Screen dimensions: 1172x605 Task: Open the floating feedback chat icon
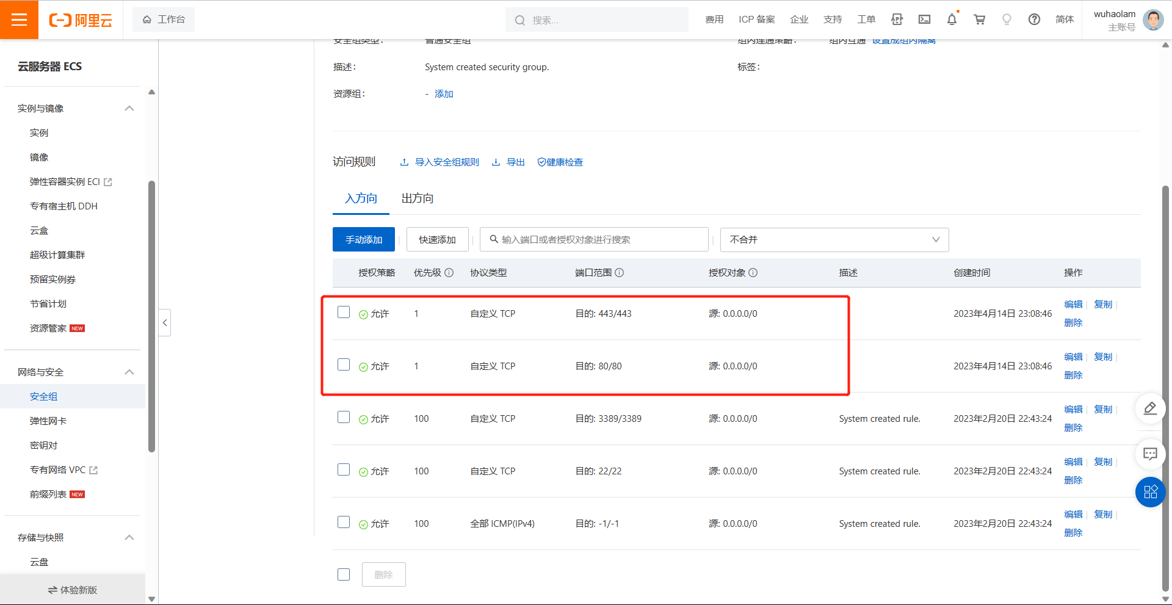click(1150, 454)
